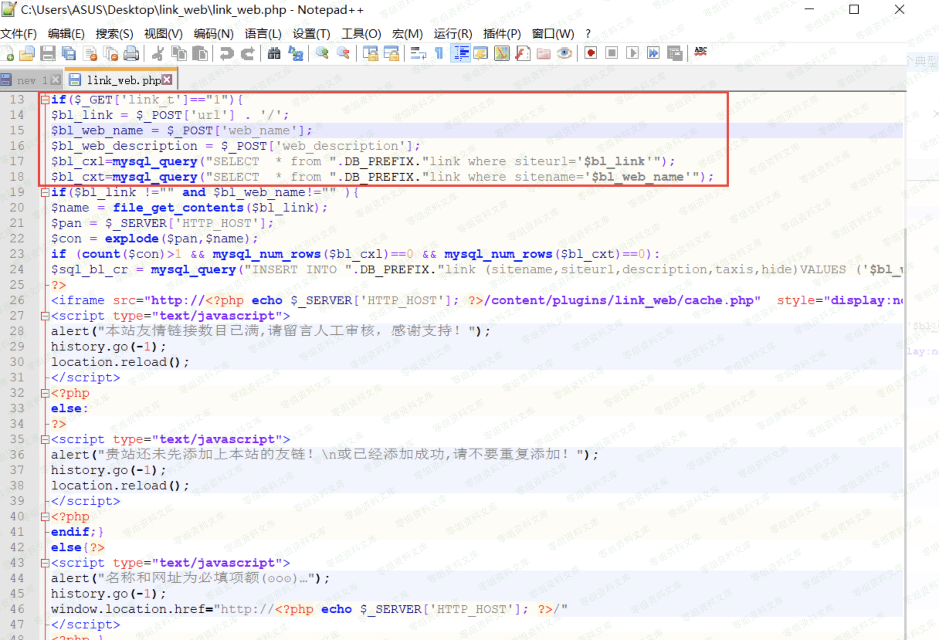Collapse the fold marker at line 13
This screenshot has height=640, width=939.
click(x=45, y=99)
